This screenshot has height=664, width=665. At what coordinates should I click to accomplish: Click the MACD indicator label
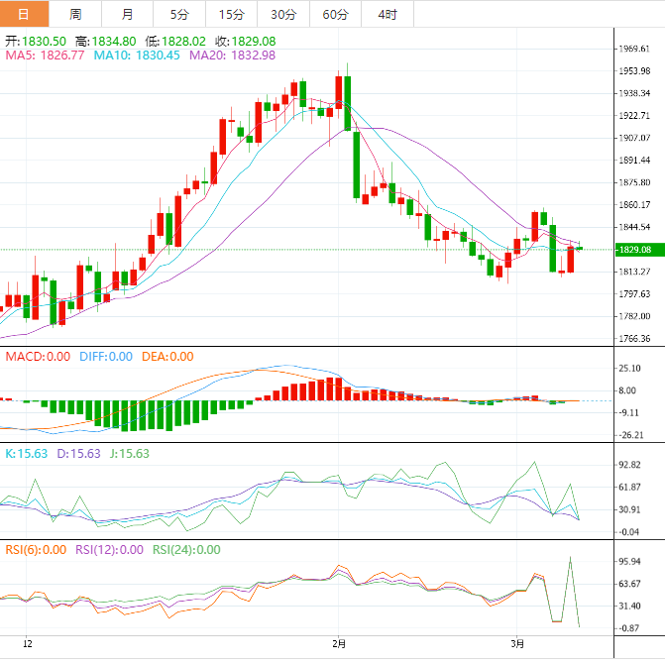coord(38,357)
